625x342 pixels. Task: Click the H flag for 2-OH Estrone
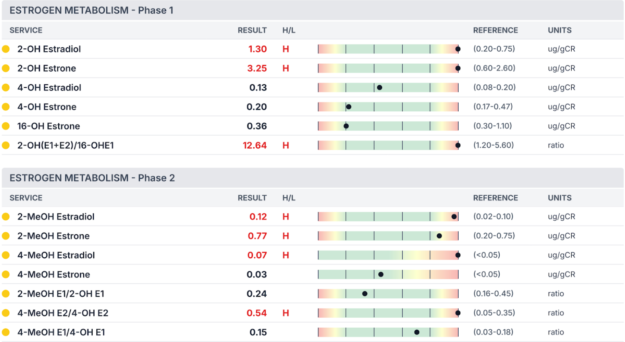pyautogui.click(x=286, y=68)
